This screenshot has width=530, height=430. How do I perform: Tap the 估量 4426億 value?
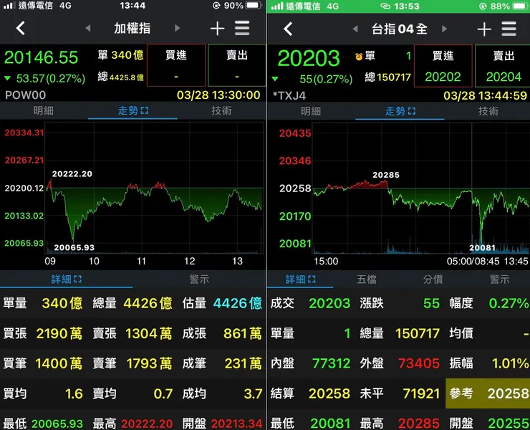238,303
